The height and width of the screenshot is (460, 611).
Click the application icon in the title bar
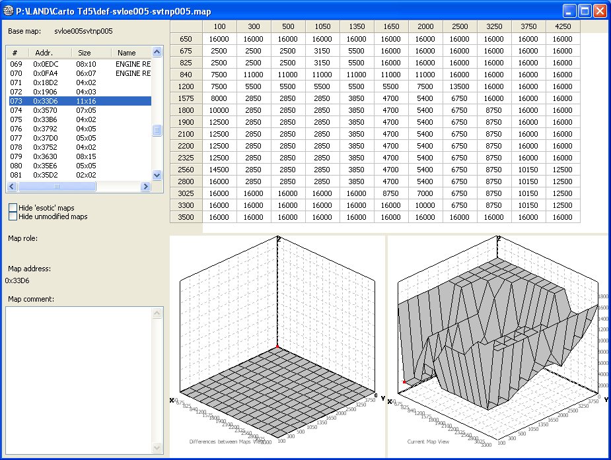coord(9,11)
